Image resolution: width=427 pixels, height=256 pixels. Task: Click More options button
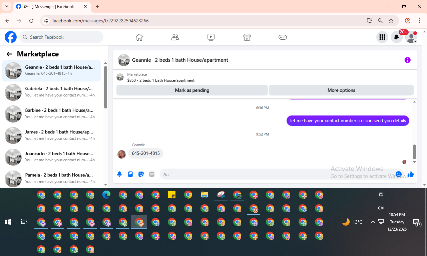click(341, 90)
